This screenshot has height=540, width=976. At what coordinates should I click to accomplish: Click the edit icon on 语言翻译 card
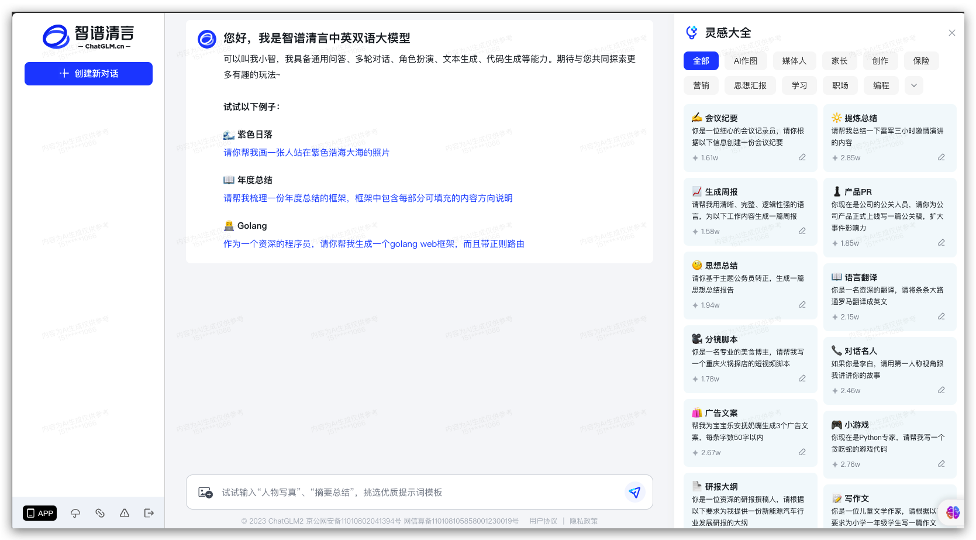tap(941, 317)
